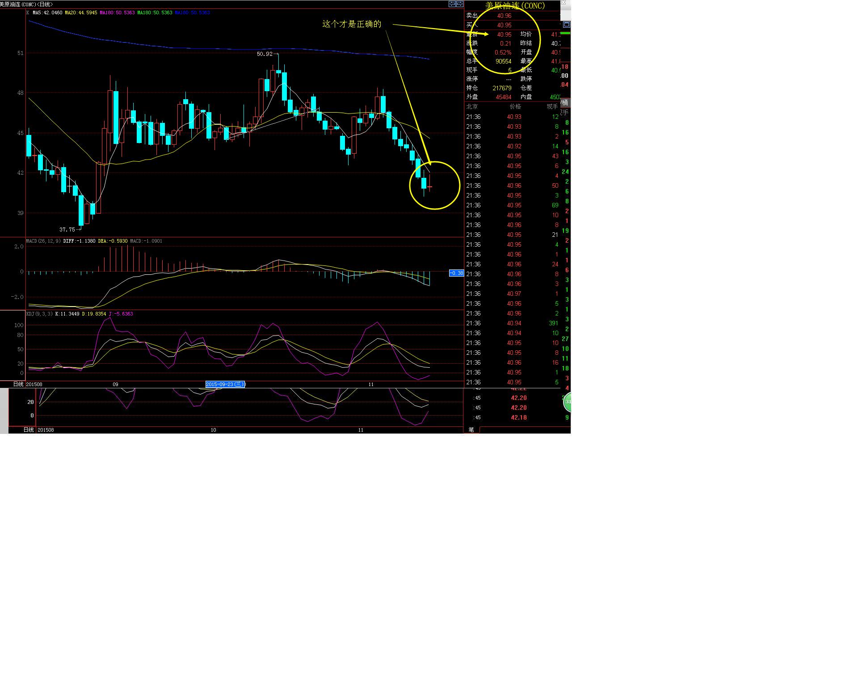Click the MA5 moving average legend
Image resolution: width=858 pixels, height=677 pixels.
point(47,13)
